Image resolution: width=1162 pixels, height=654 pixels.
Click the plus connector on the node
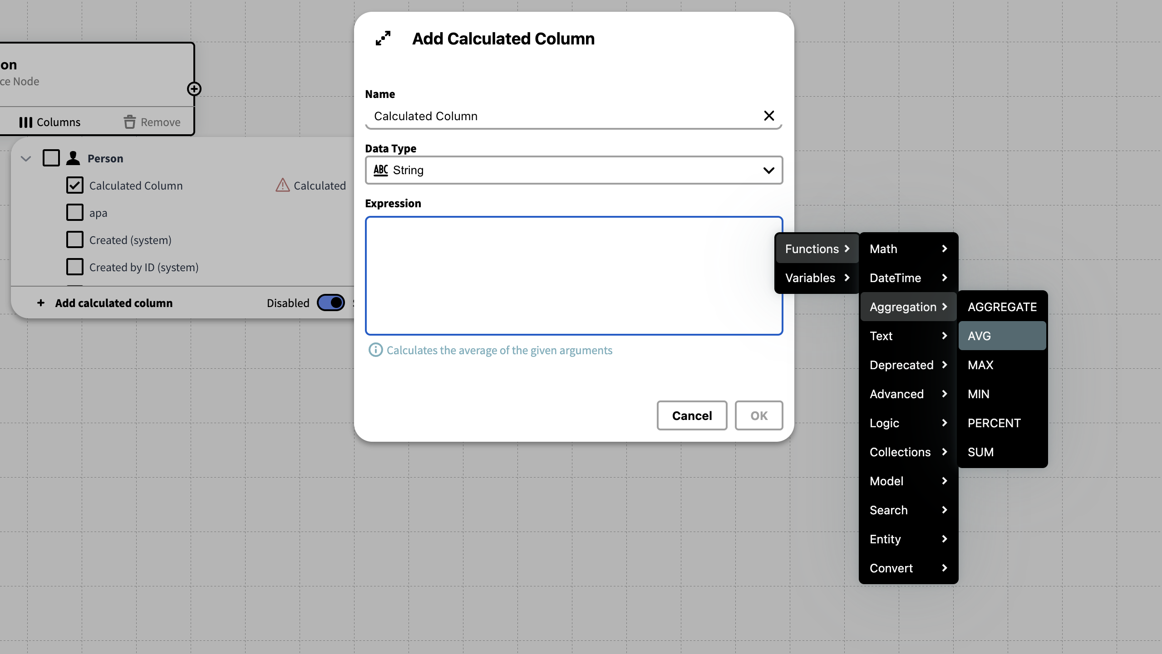[194, 89]
